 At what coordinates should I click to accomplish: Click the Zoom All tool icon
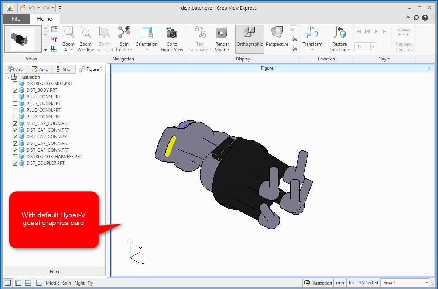(68, 32)
